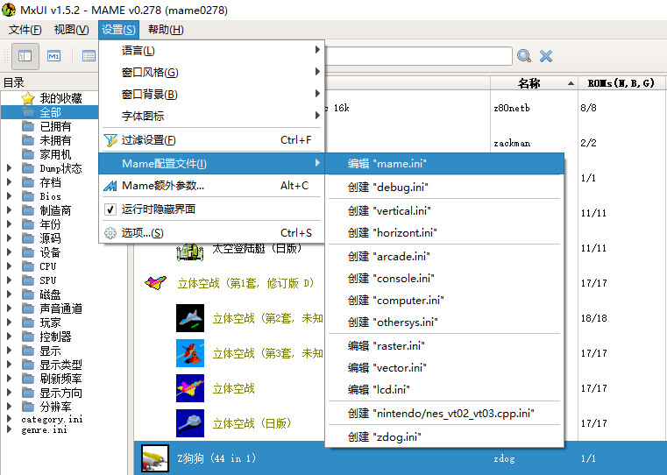Choose 创建 "nintendo/nes_vt02_vt03.cpp.ini"

point(444,414)
